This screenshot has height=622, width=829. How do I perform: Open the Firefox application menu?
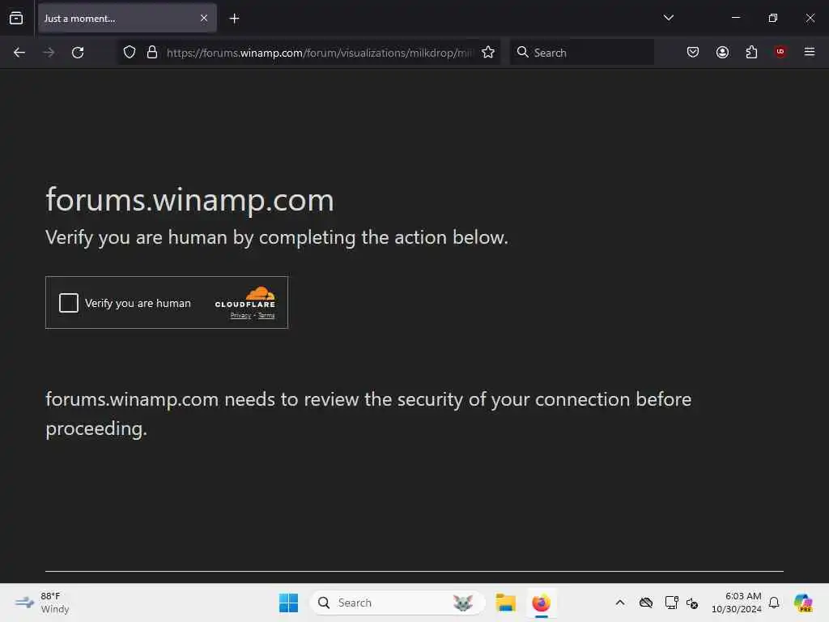point(810,52)
